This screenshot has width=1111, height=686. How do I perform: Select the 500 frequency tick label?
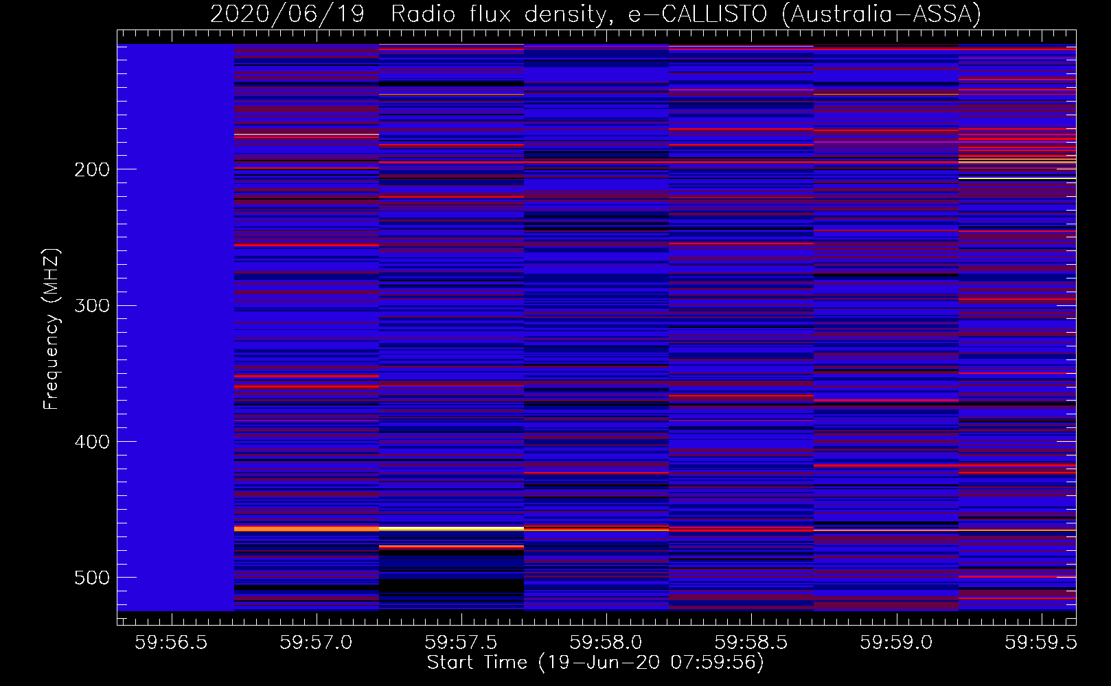pyautogui.click(x=91, y=578)
